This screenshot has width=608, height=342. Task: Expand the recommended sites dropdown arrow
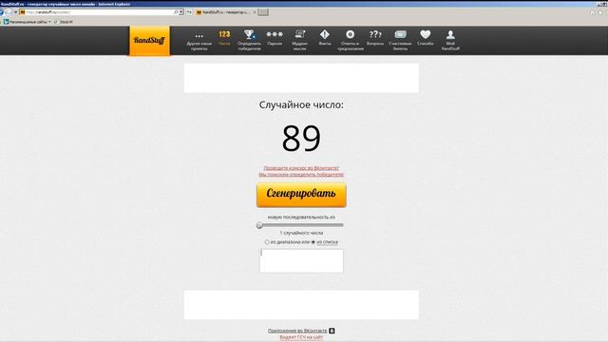click(x=49, y=22)
